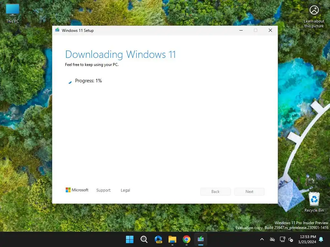
Task: Launch Microsoft Edge from taskbar
Action: click(x=158, y=239)
